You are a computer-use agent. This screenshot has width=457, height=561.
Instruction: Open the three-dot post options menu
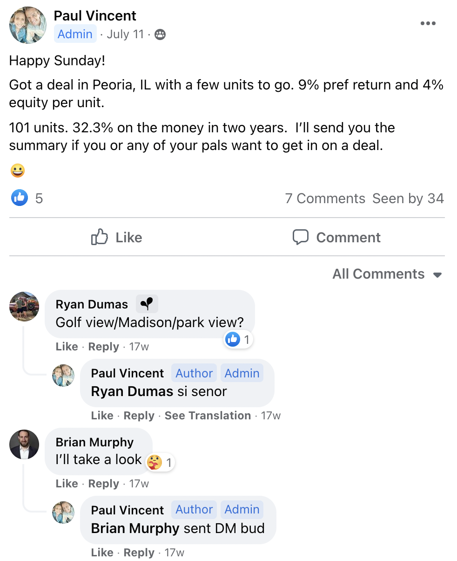point(428,23)
